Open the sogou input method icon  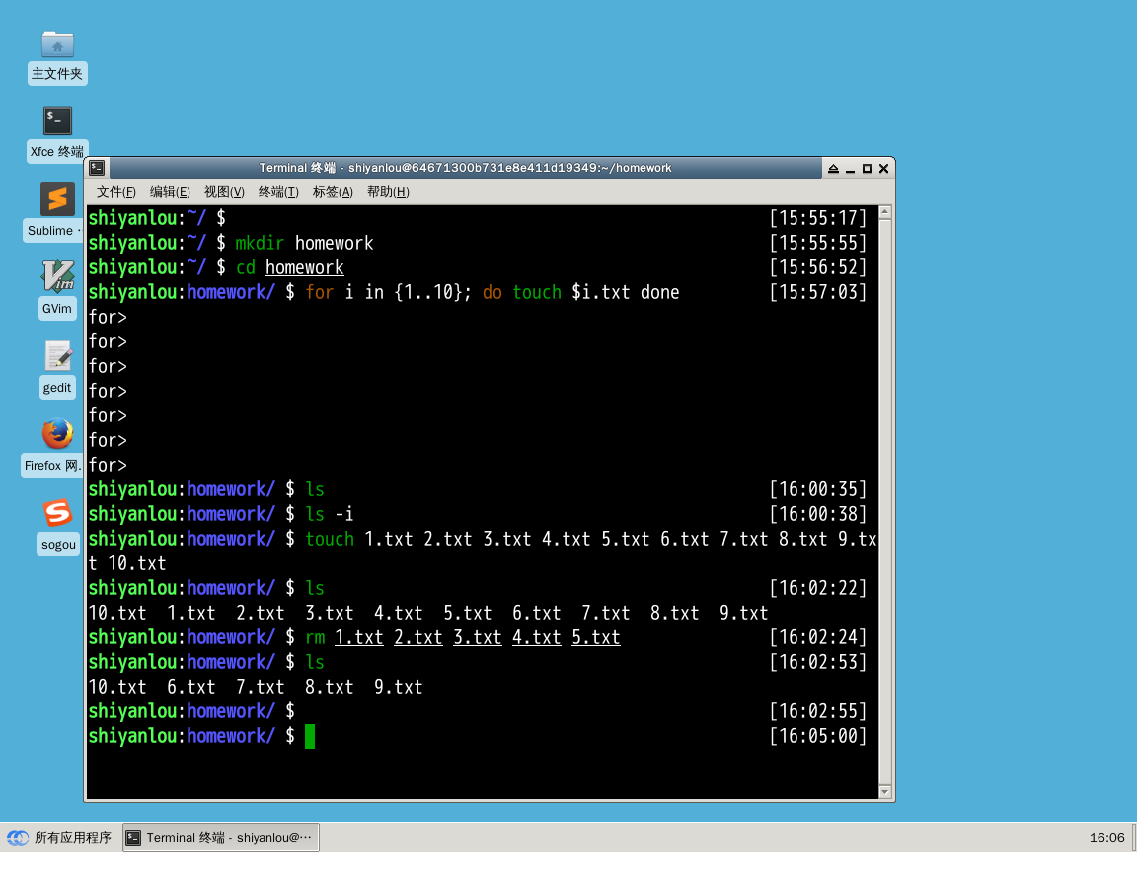[57, 513]
